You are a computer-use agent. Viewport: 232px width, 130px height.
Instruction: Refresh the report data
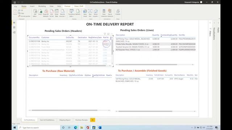[78, 12]
